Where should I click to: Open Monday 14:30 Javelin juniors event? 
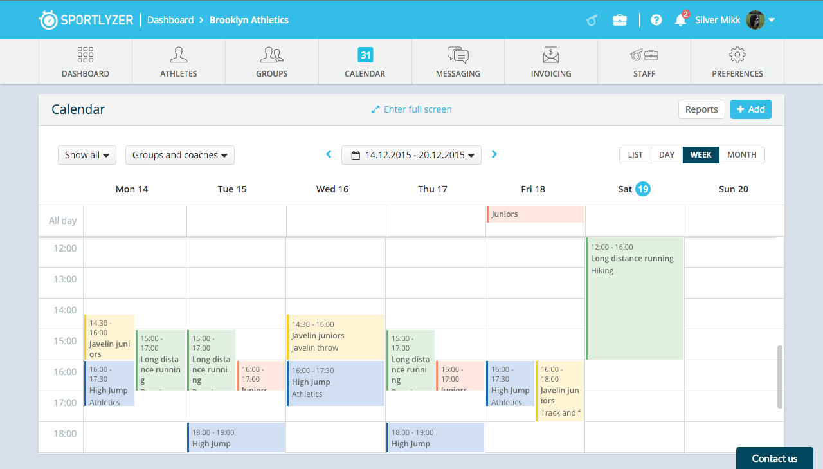(109, 337)
